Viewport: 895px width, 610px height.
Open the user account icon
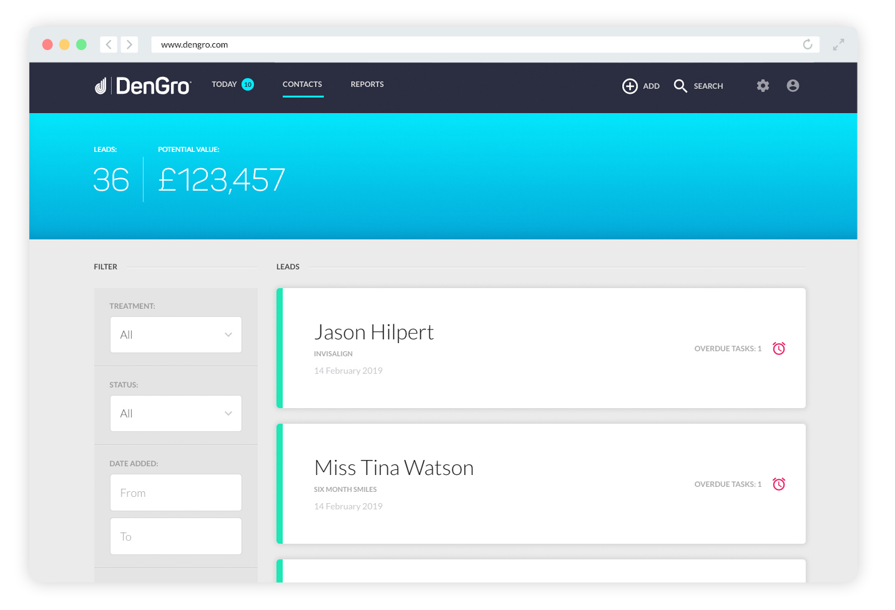click(793, 86)
